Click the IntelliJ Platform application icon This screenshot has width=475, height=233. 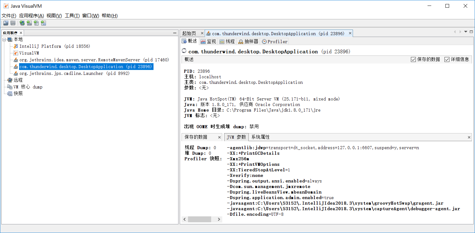click(16, 46)
